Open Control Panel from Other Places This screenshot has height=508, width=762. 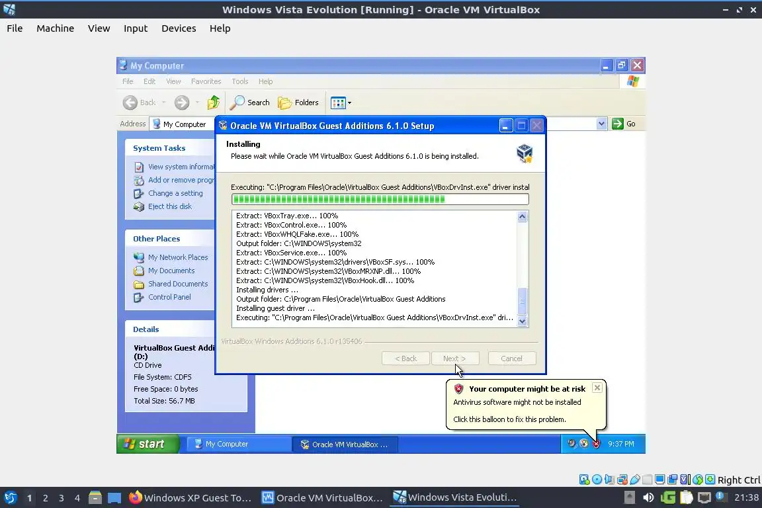[x=162, y=297]
